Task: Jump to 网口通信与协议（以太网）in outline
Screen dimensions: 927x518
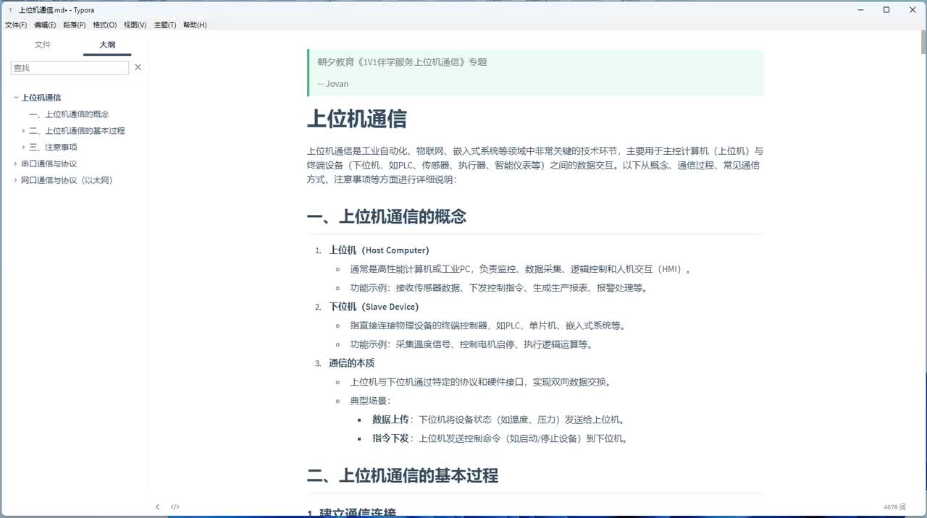Action: 67,180
